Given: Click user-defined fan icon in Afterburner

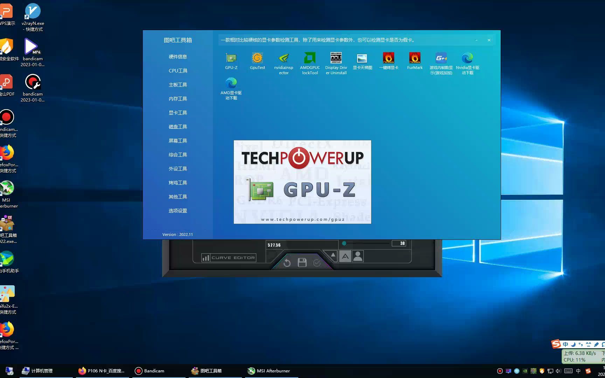Looking at the screenshot, I should tap(358, 257).
